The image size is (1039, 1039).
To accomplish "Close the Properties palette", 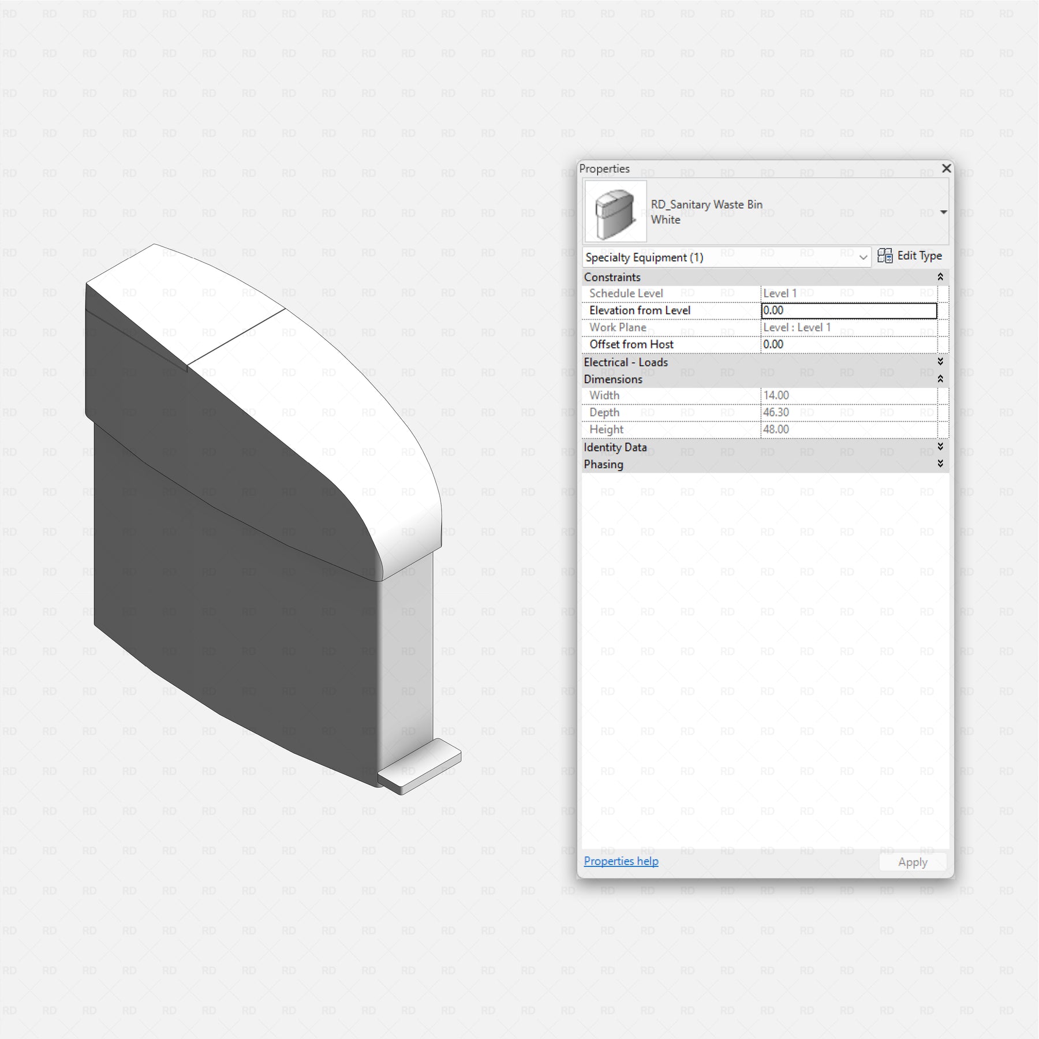I will click(x=946, y=168).
